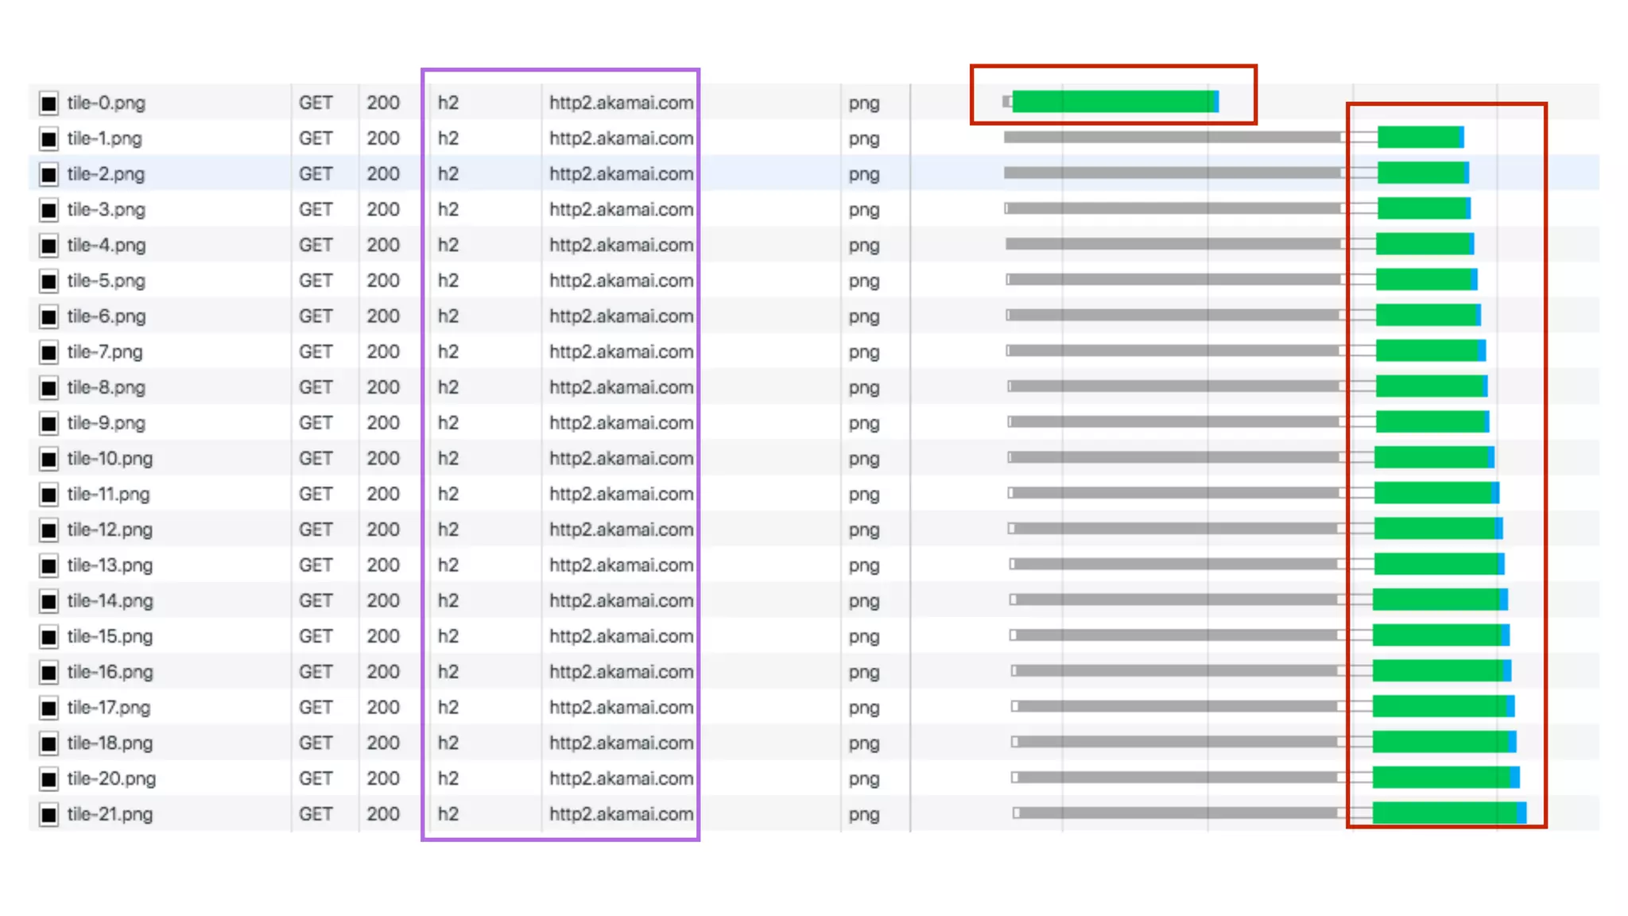
Task: Click the green waterfall bar for tile-0.png
Action: (x=1113, y=102)
